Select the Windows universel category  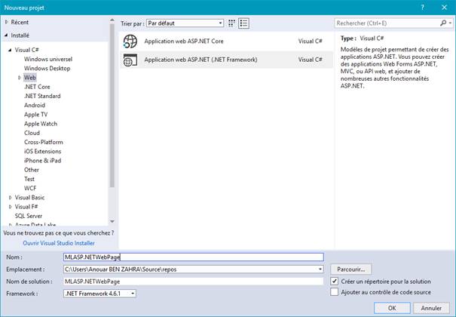pyautogui.click(x=48, y=59)
